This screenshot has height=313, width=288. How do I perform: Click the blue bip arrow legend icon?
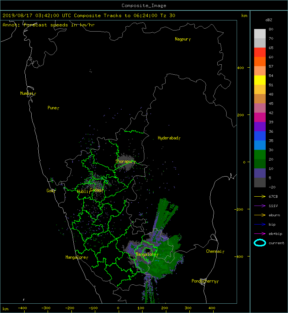click(x=260, y=225)
